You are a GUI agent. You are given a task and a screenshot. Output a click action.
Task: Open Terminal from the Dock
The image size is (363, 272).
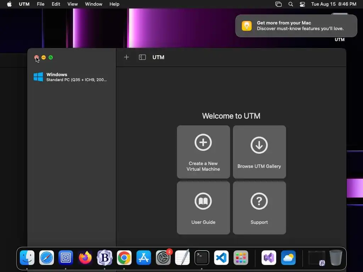[x=202, y=257]
